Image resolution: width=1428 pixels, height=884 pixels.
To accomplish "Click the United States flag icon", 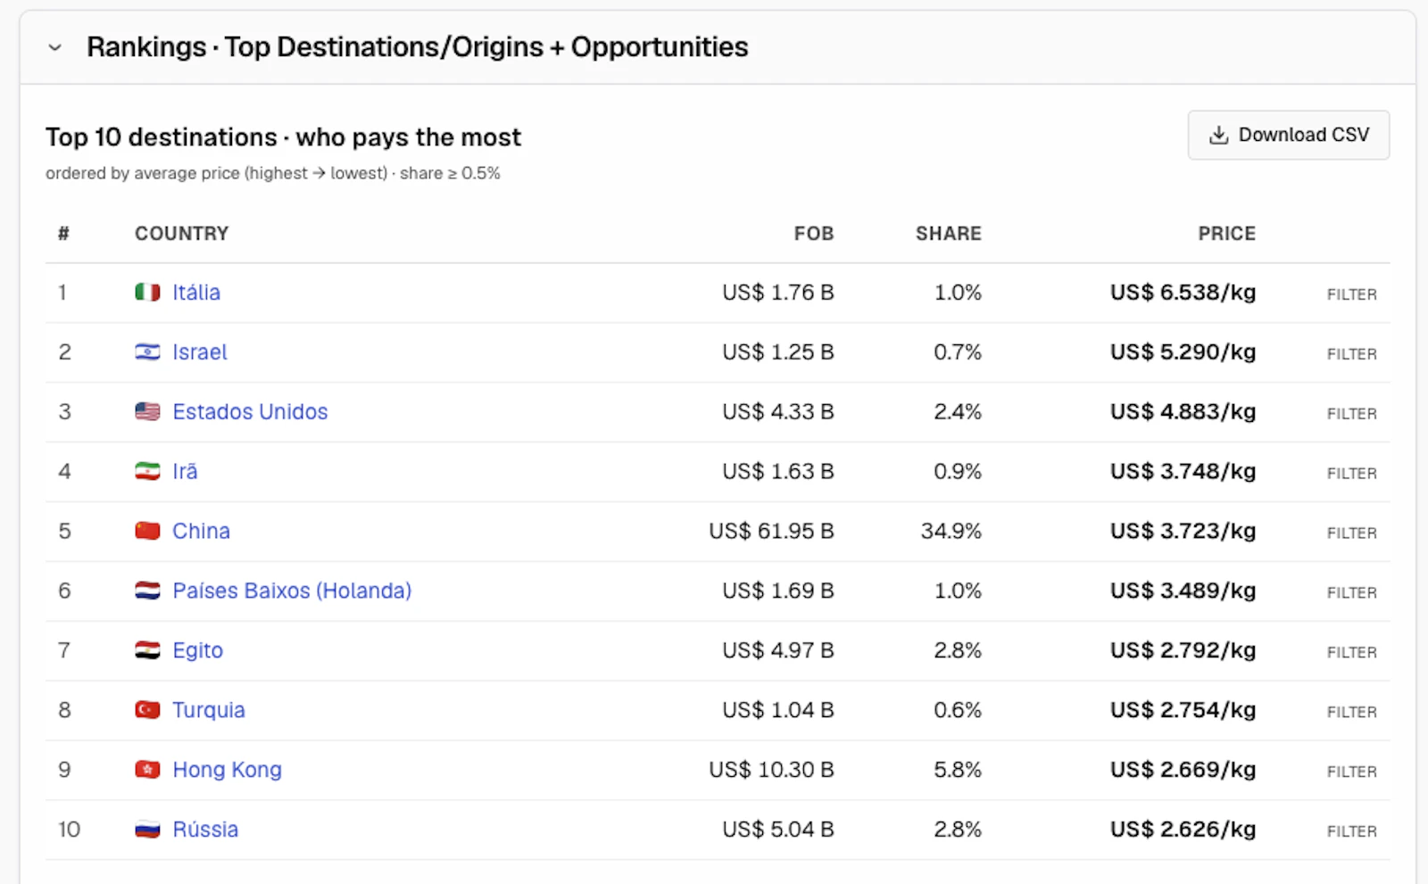I will point(147,412).
